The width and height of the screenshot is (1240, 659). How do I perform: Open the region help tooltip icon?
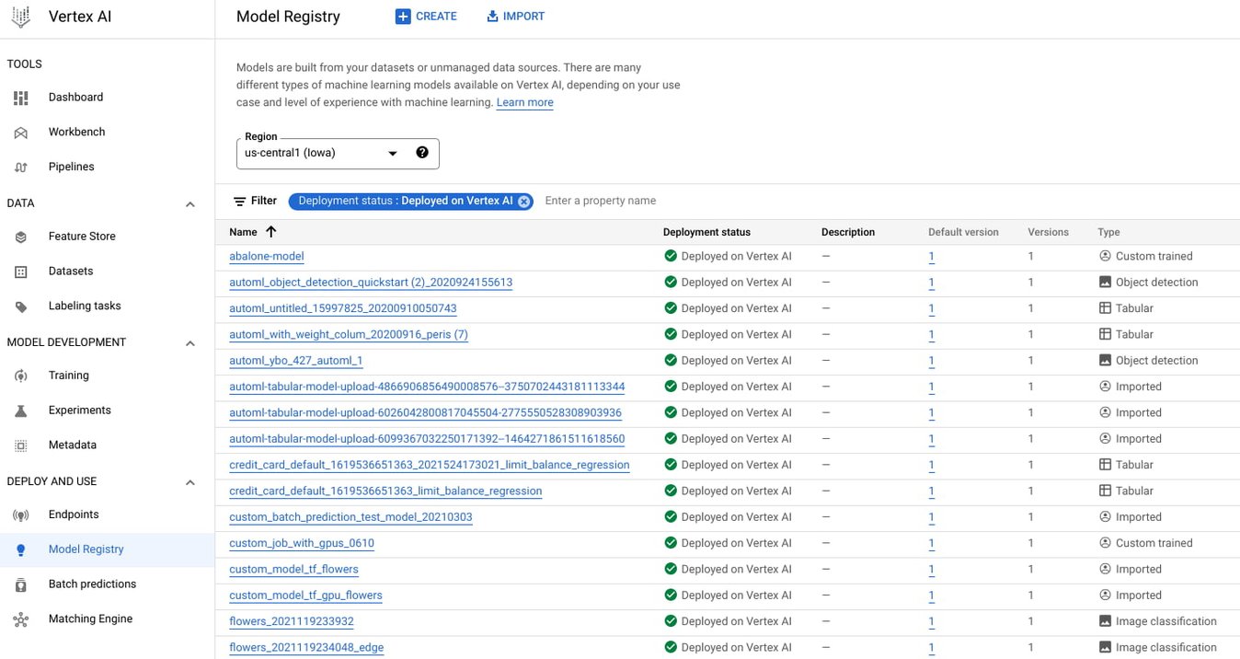(x=422, y=152)
